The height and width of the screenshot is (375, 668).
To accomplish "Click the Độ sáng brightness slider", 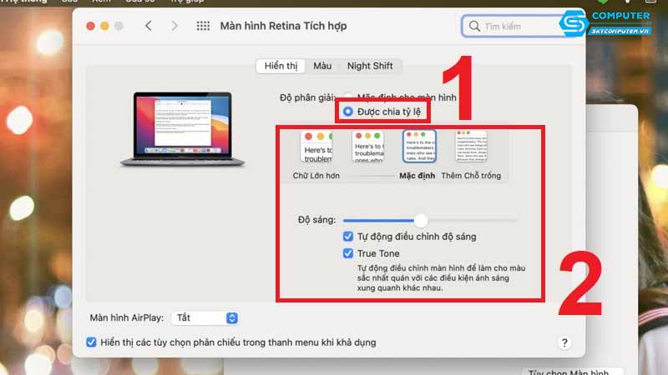I will (421, 220).
